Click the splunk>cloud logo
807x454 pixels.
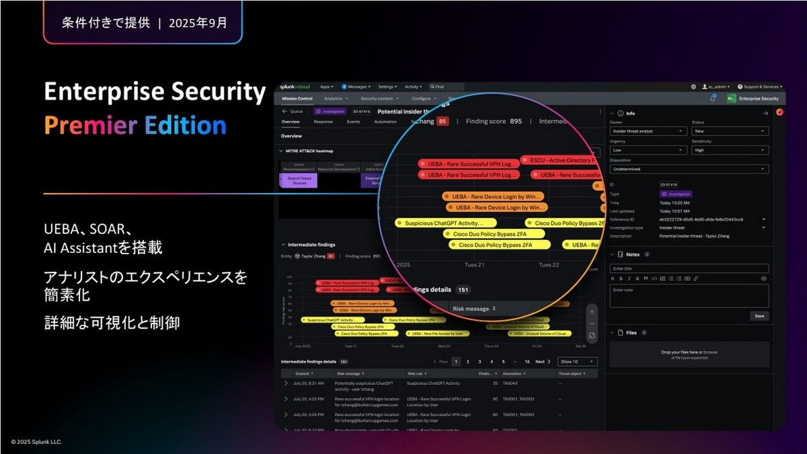point(295,87)
